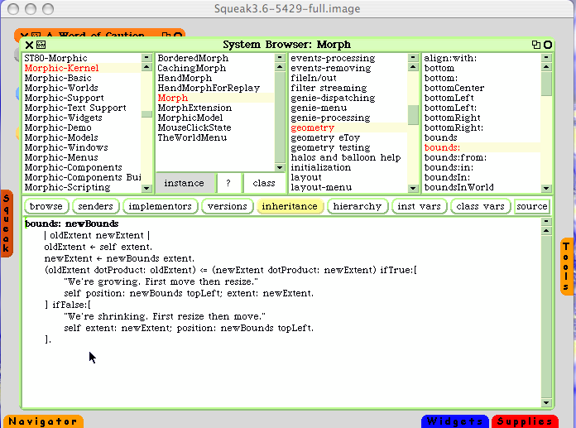Click method pane scroll-down arrow
Screen dimensions: 576x428
click(x=546, y=188)
